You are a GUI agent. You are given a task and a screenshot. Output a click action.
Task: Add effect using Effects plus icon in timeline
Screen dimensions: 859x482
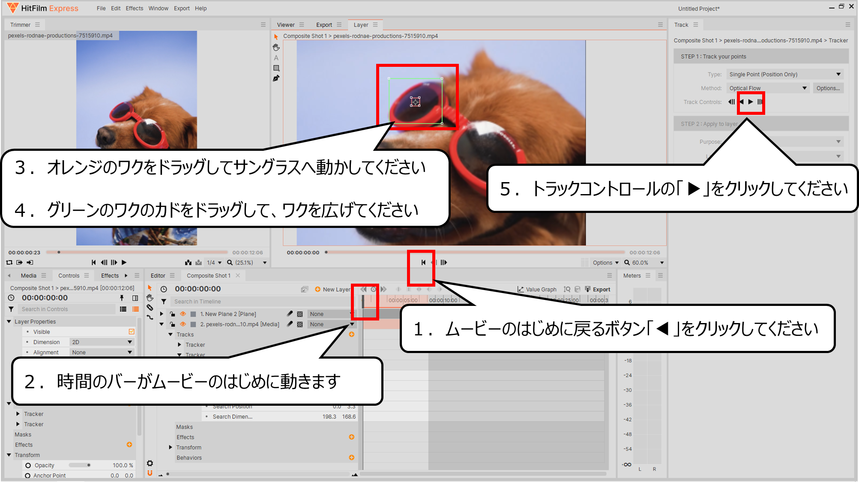(x=352, y=437)
